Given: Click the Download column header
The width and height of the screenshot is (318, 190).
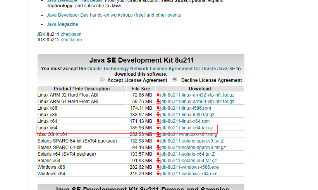Looking at the screenshot, I should click(x=200, y=89).
